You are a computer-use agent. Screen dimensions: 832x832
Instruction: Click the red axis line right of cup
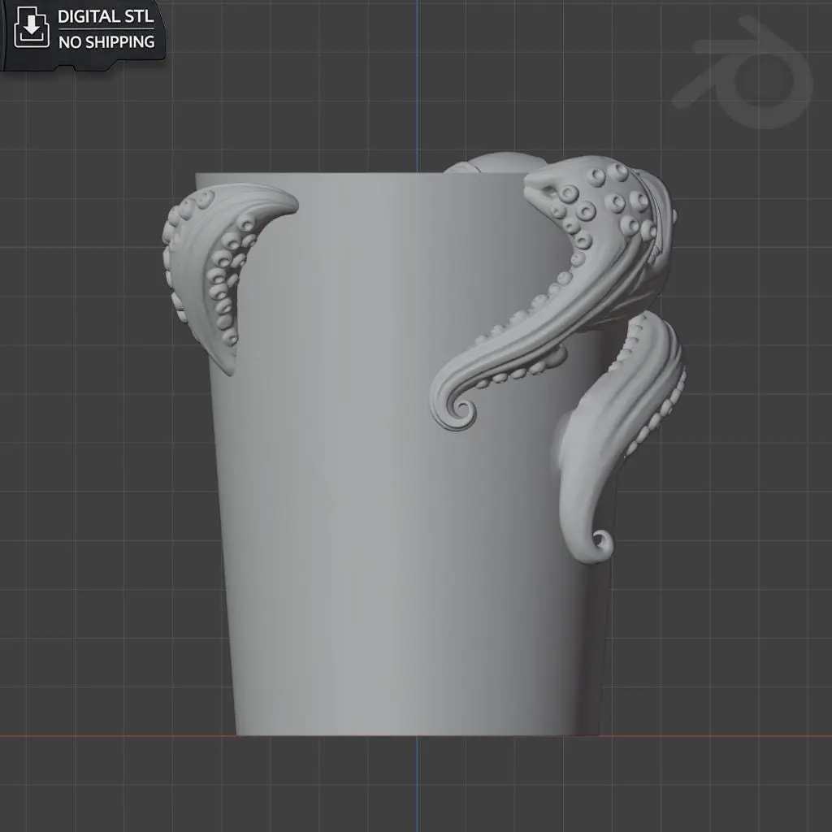(715, 735)
